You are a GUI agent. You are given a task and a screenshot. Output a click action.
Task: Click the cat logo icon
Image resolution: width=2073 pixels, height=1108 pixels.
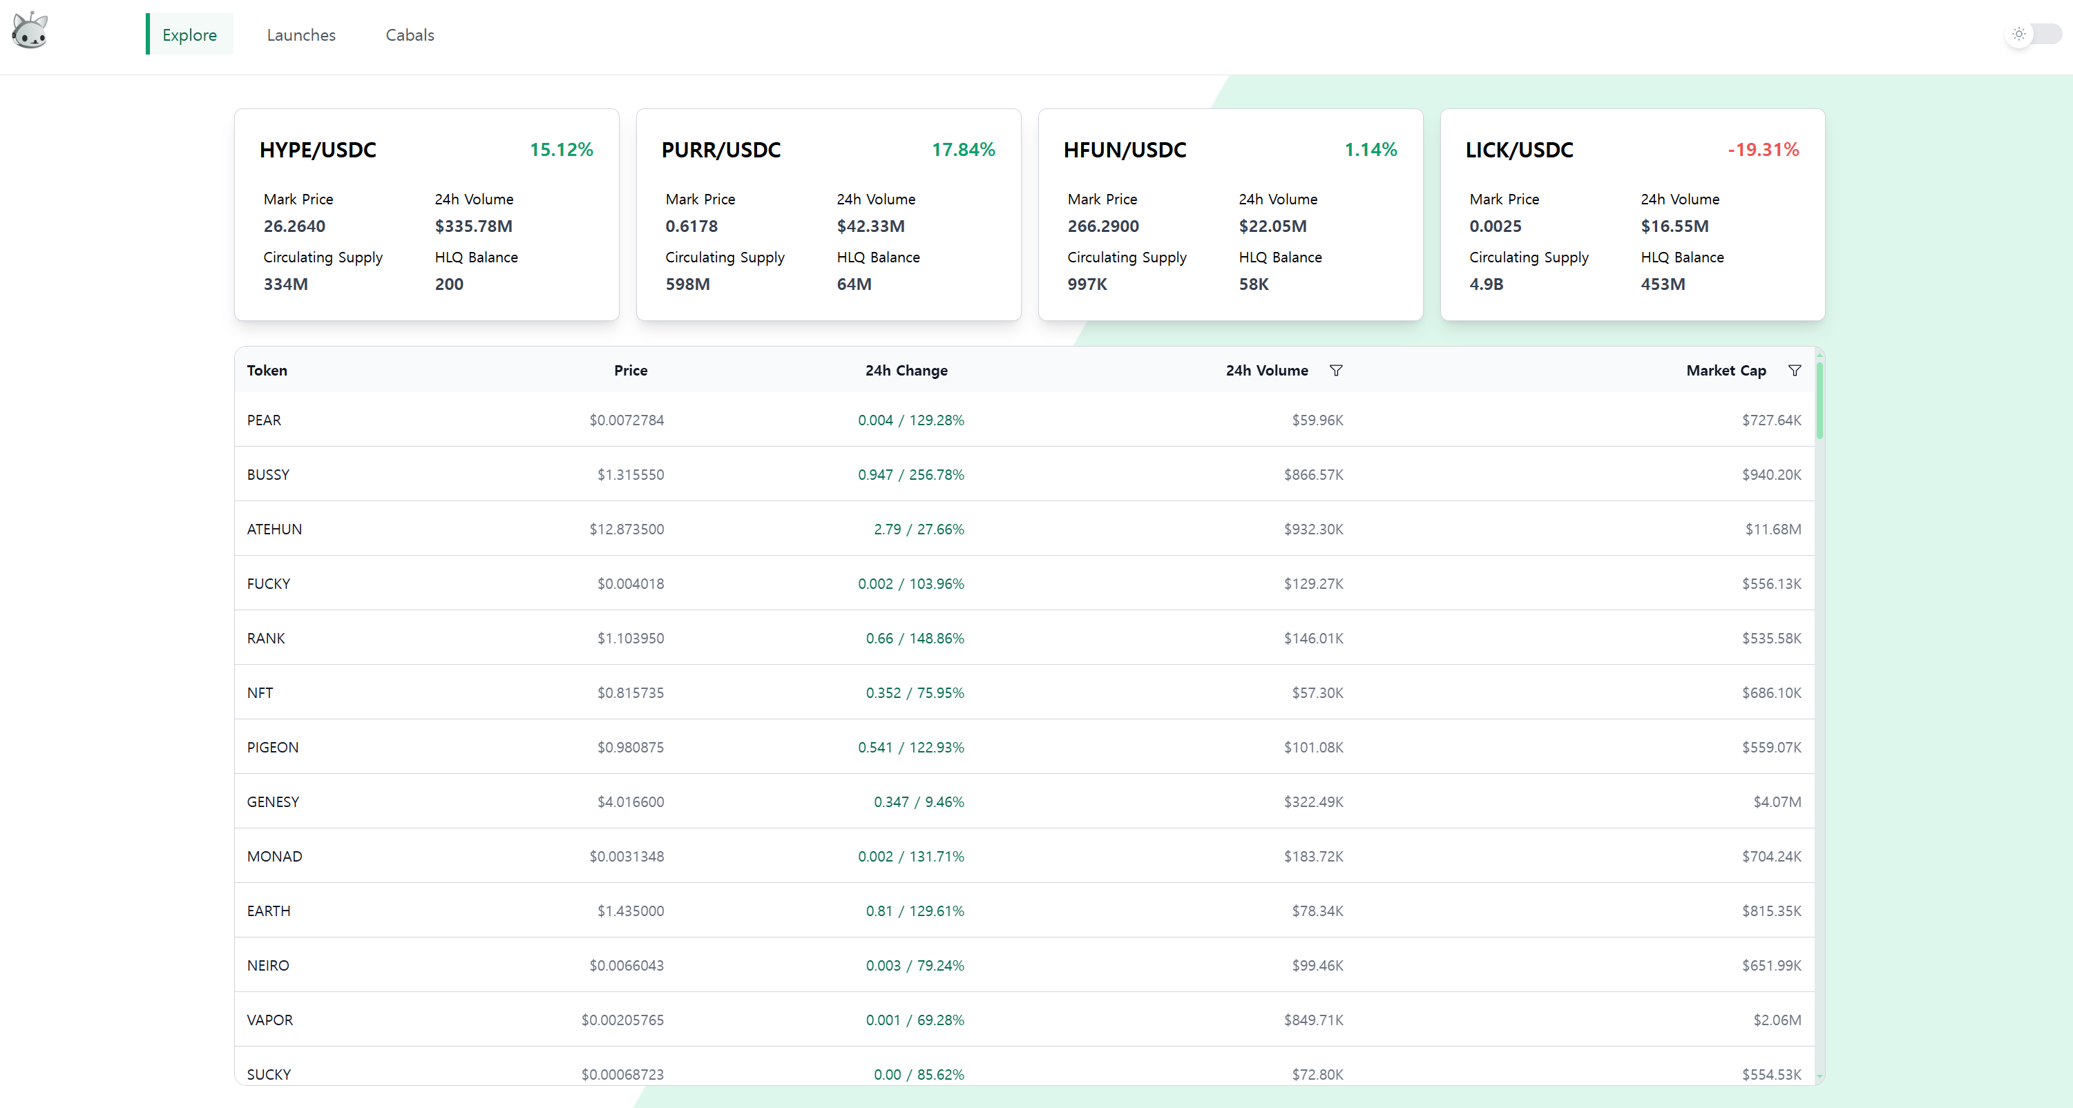click(x=30, y=31)
